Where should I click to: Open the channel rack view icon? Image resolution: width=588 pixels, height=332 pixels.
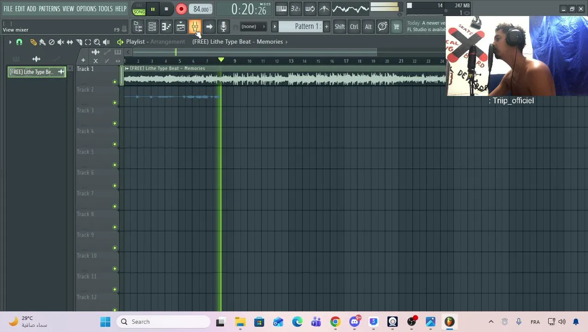point(152,27)
